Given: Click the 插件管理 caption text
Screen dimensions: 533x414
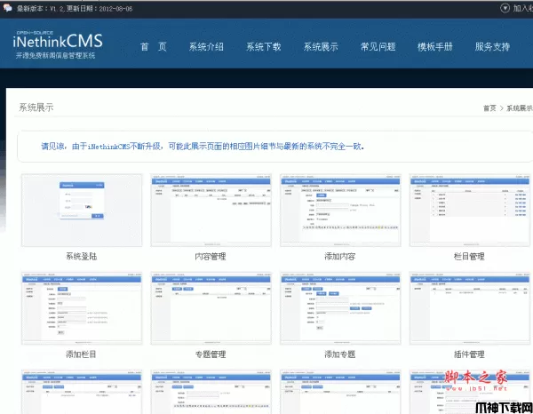Looking at the screenshot, I should [x=469, y=354].
